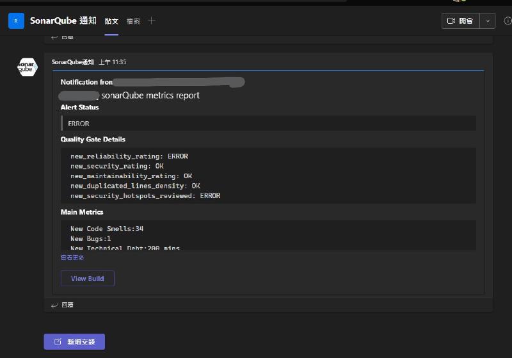512x358 pixels.
Task: Expand message via 查看更多 link
Action: pyautogui.click(x=72, y=257)
